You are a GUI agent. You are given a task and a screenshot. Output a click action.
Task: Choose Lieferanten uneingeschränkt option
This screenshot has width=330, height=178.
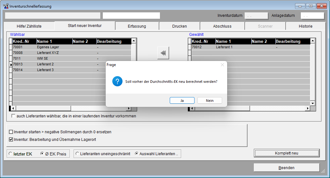point(77,154)
